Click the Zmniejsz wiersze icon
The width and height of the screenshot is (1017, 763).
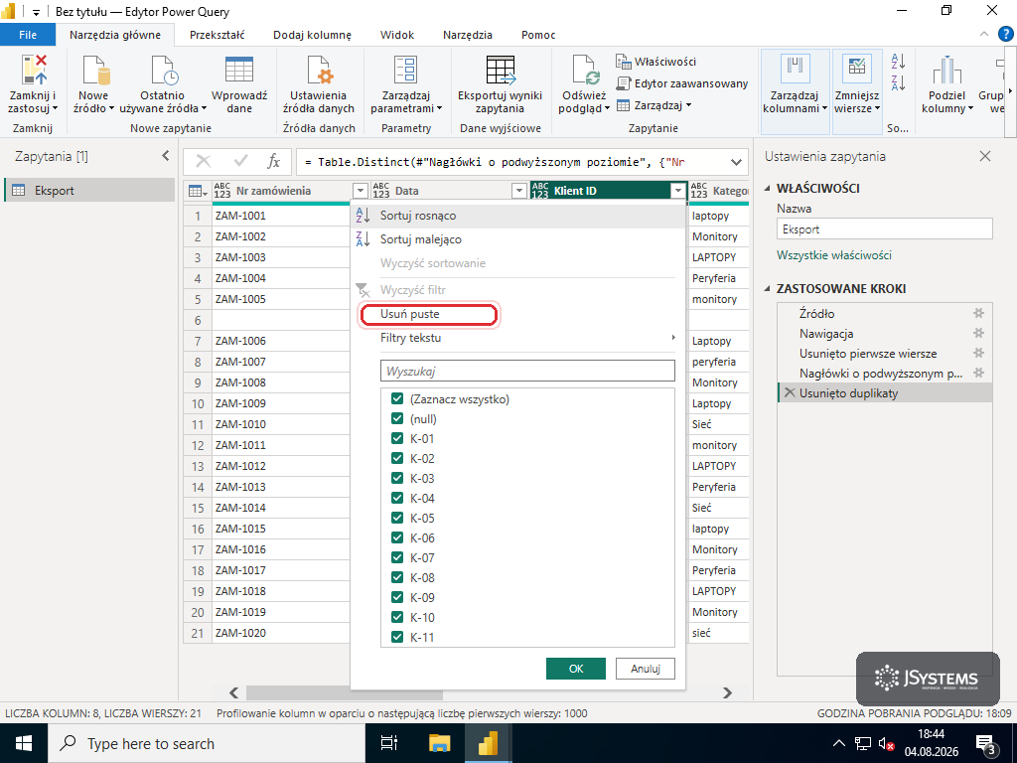pos(856,71)
